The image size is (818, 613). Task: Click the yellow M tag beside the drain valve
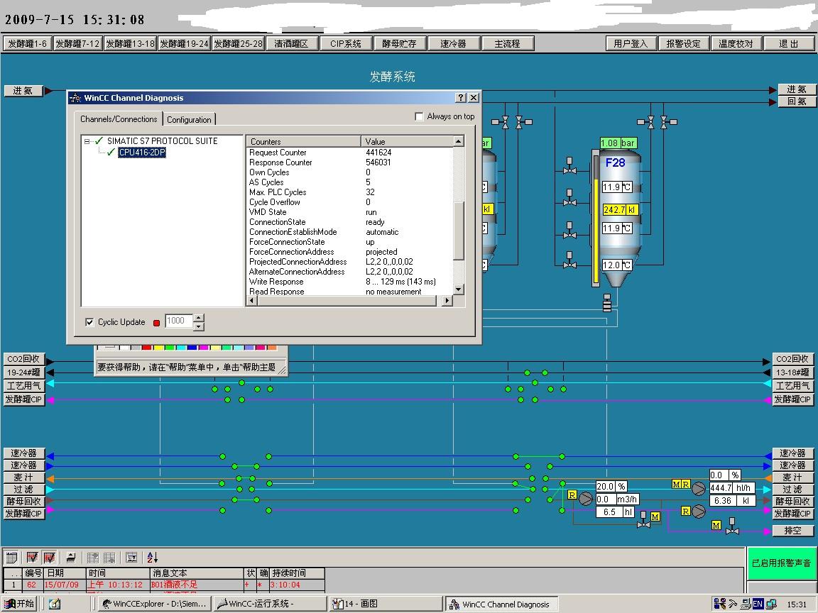click(716, 526)
